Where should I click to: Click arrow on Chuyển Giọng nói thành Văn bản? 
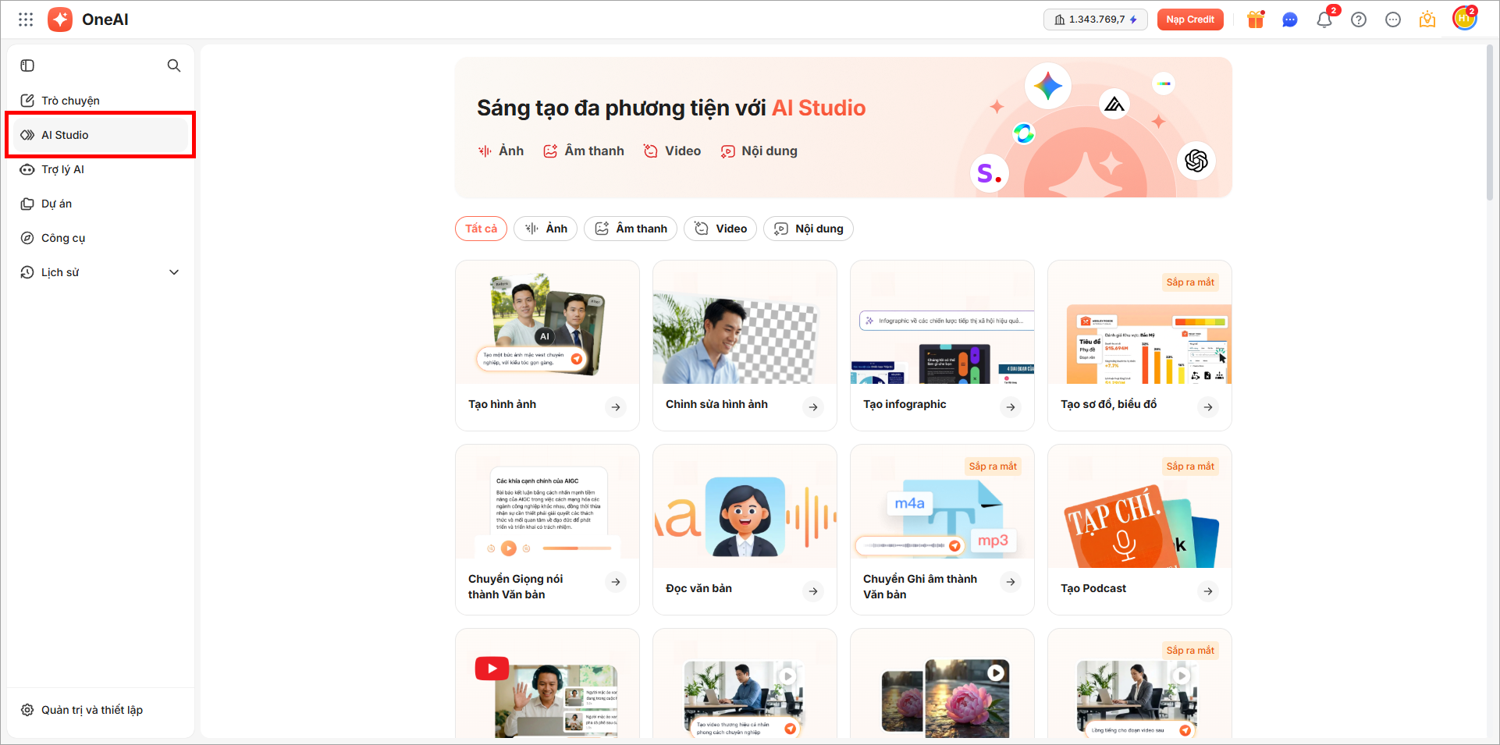[616, 582]
